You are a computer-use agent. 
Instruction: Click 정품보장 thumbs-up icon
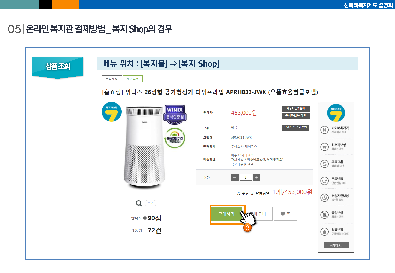(324, 232)
